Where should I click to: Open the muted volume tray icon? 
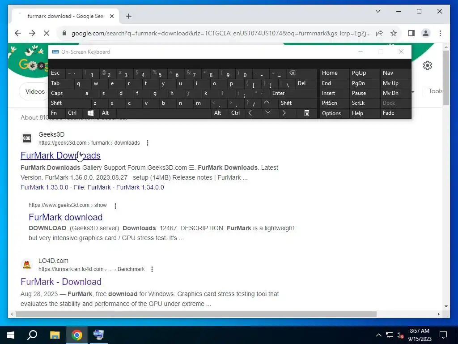(400, 335)
